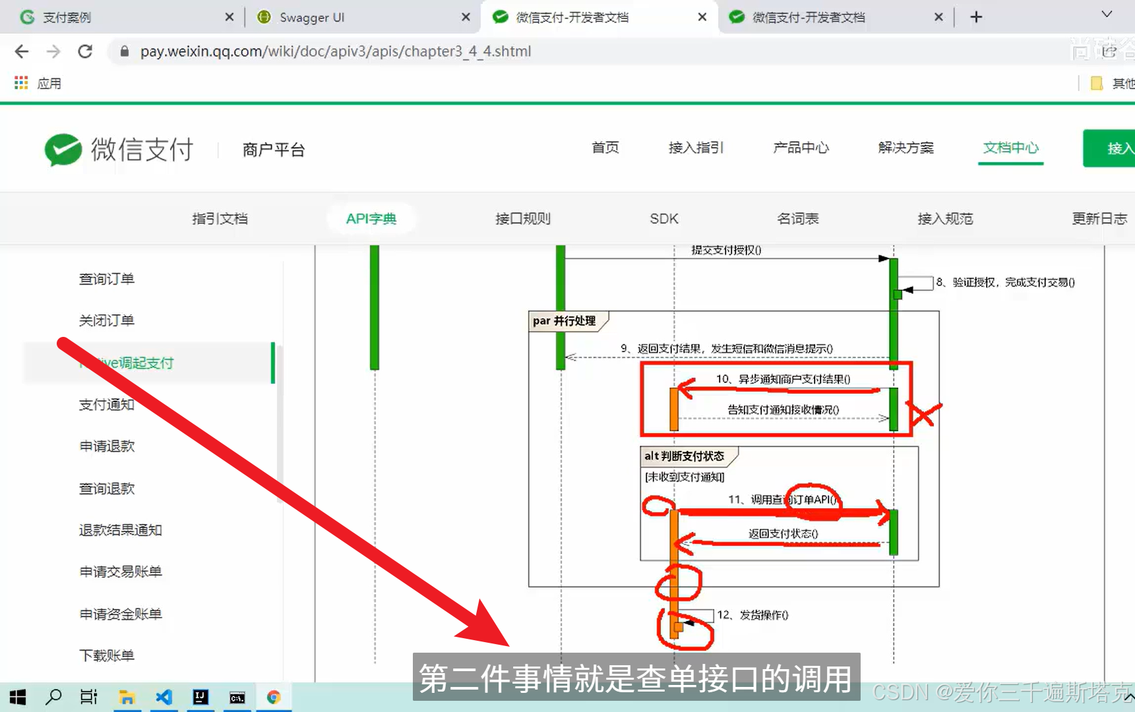Switch to the Swagger UI tab
The height and width of the screenshot is (712, 1135).
point(363,17)
